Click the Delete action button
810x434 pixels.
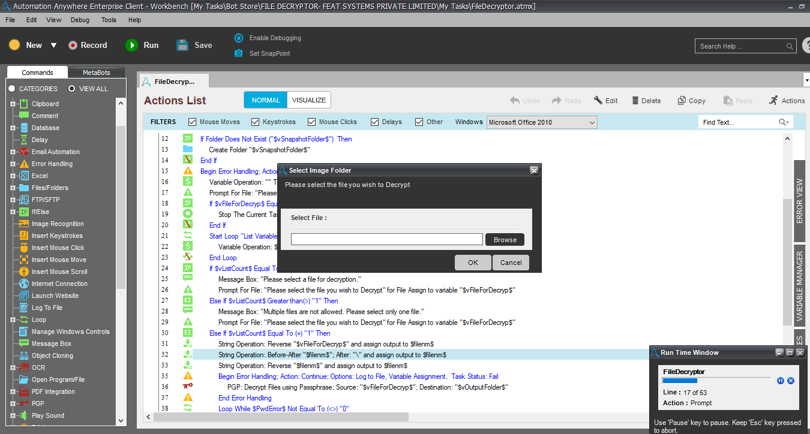[x=646, y=101]
